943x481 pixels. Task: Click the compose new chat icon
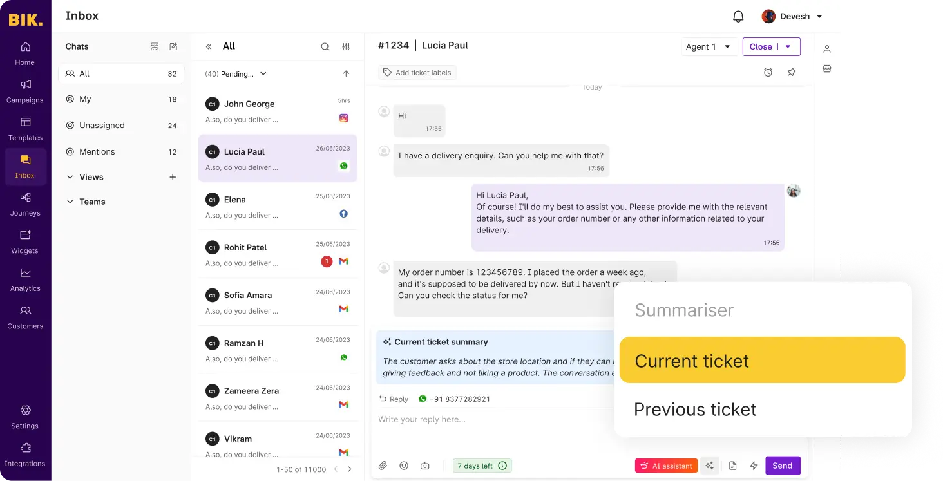(x=173, y=46)
